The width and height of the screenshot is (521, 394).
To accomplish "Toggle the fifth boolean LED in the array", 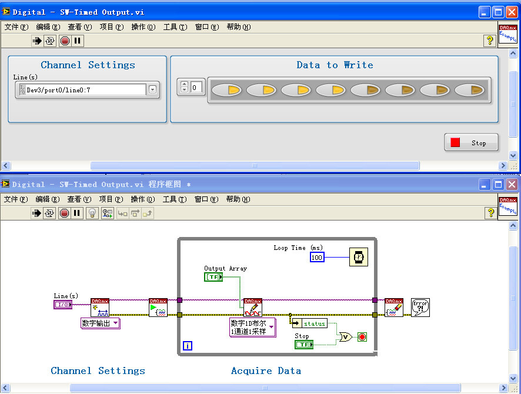I will [x=365, y=90].
